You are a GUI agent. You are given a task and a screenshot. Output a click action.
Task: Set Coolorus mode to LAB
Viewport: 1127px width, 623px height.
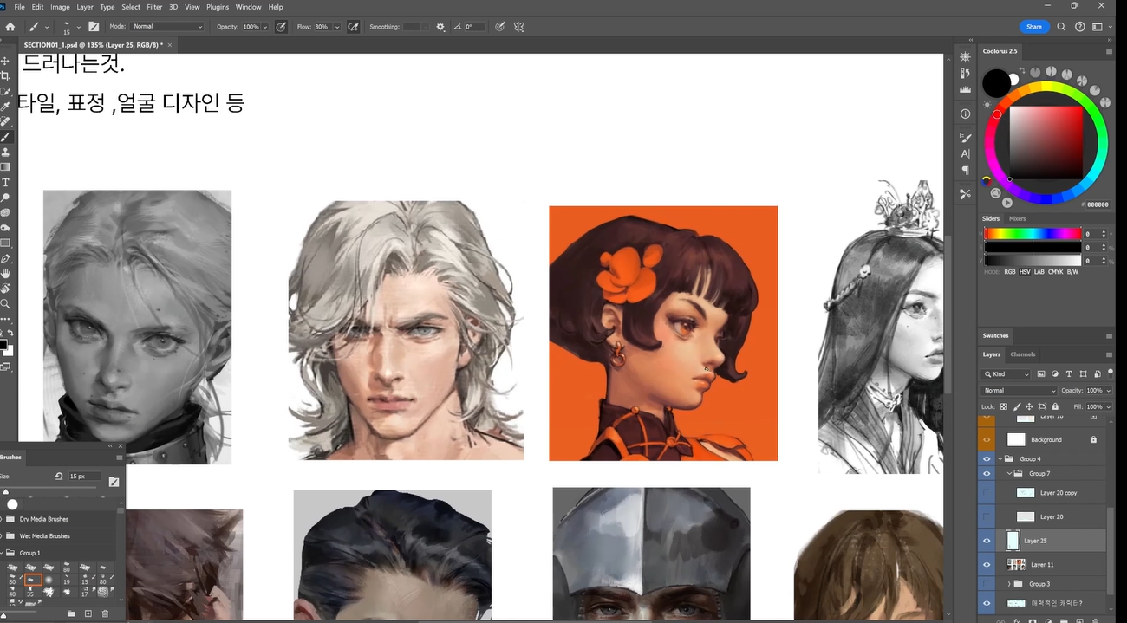point(1041,272)
